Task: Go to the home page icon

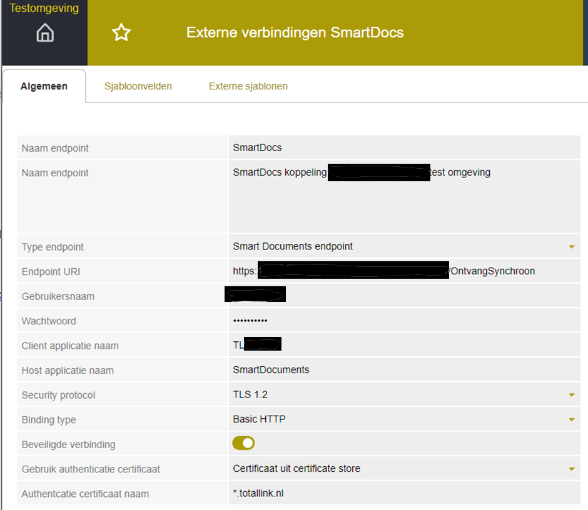Action: [x=45, y=32]
